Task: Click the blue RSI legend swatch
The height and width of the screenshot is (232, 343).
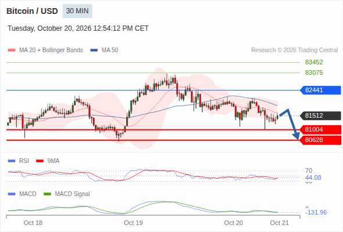Action: click(x=12, y=161)
